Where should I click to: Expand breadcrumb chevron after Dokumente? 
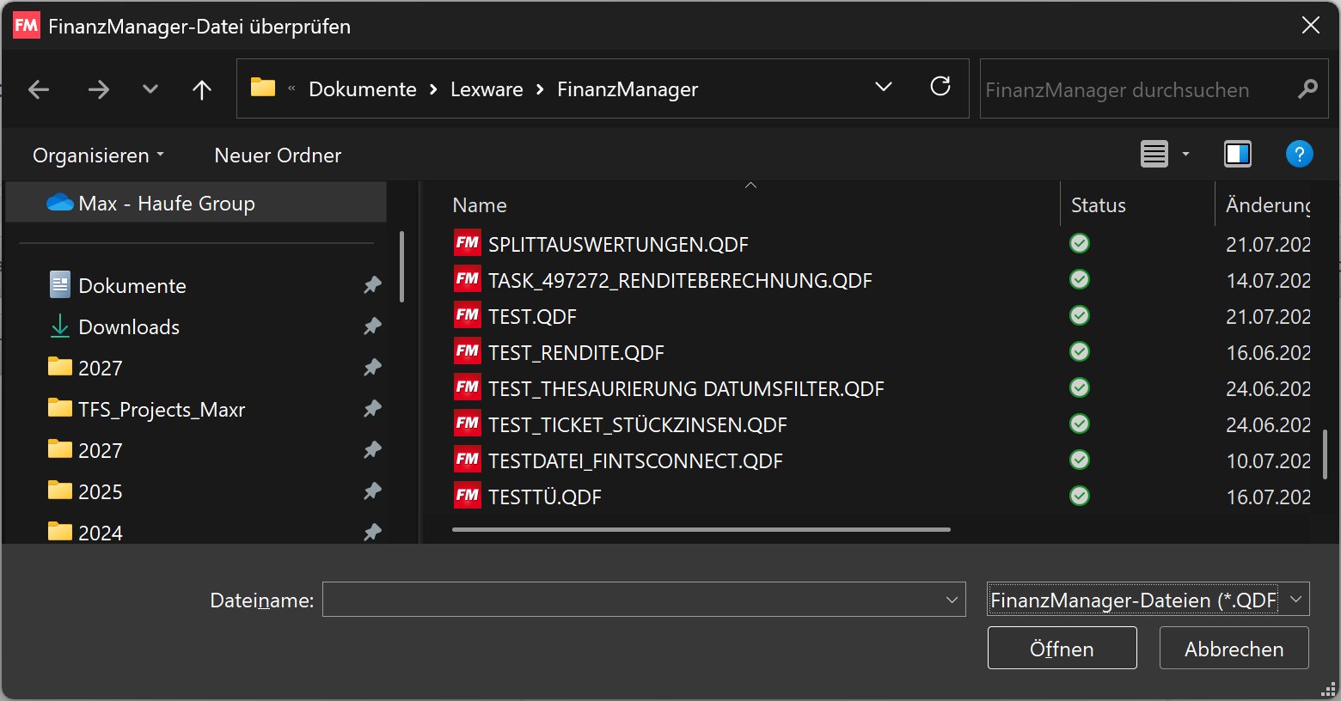pyautogui.click(x=433, y=89)
